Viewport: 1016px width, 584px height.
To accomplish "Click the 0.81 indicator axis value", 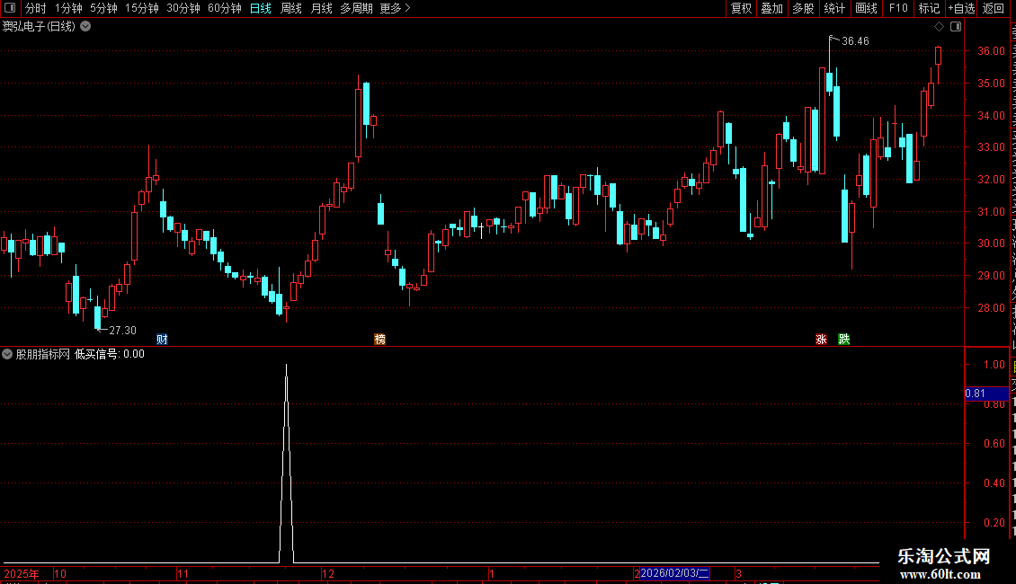I will coord(976,394).
